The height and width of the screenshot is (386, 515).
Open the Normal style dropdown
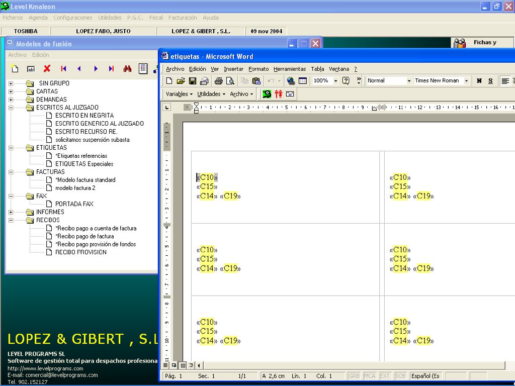(x=409, y=81)
